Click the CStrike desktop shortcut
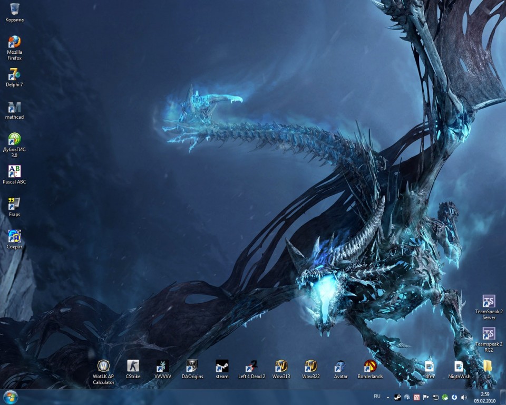Screen dimensions: 506x405 pos(133,369)
